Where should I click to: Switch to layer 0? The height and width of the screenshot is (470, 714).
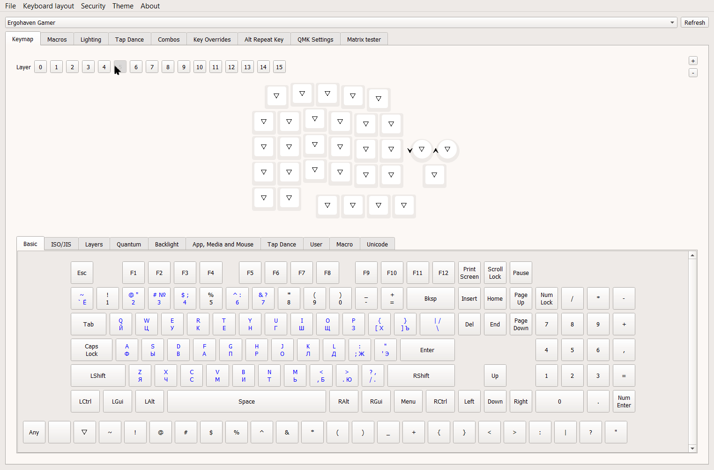pos(40,67)
